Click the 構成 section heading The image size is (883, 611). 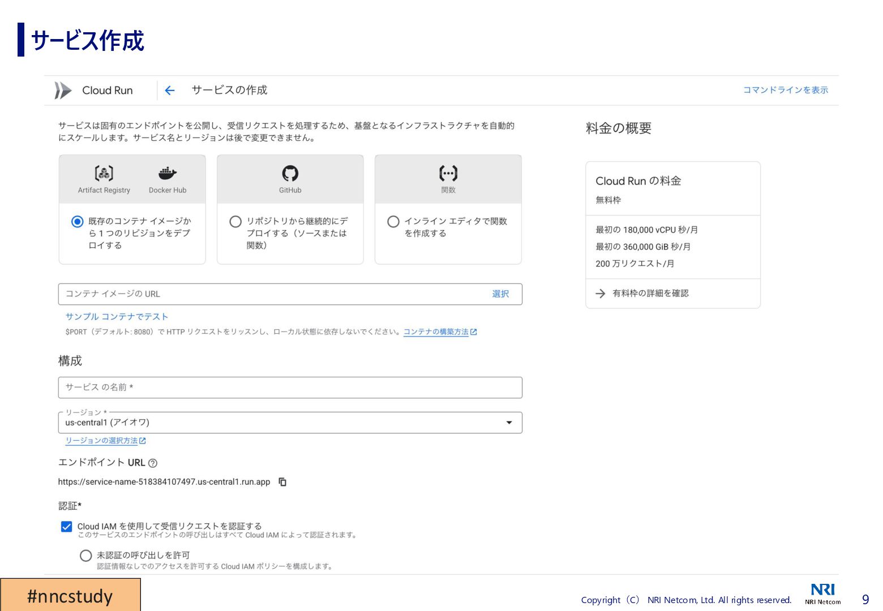[70, 361]
